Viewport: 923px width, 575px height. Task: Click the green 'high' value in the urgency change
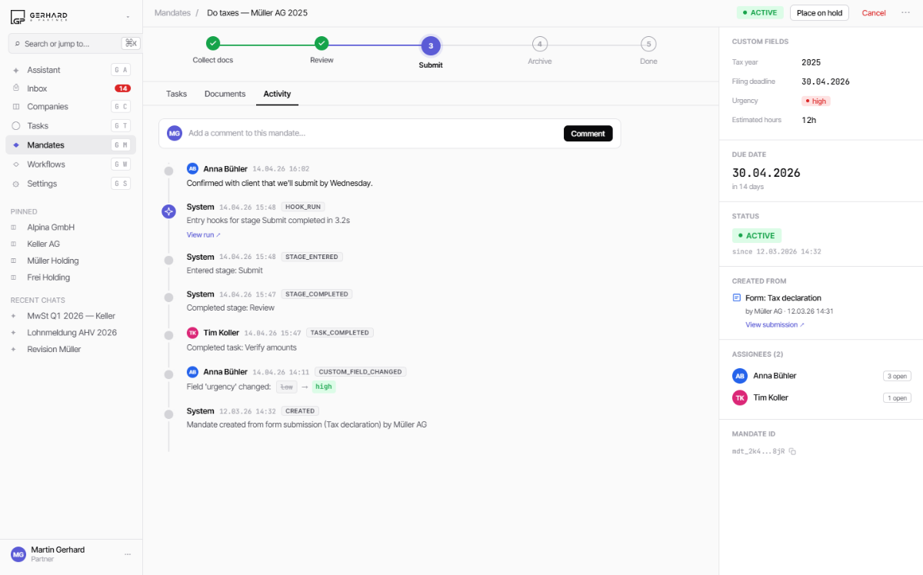pos(324,387)
